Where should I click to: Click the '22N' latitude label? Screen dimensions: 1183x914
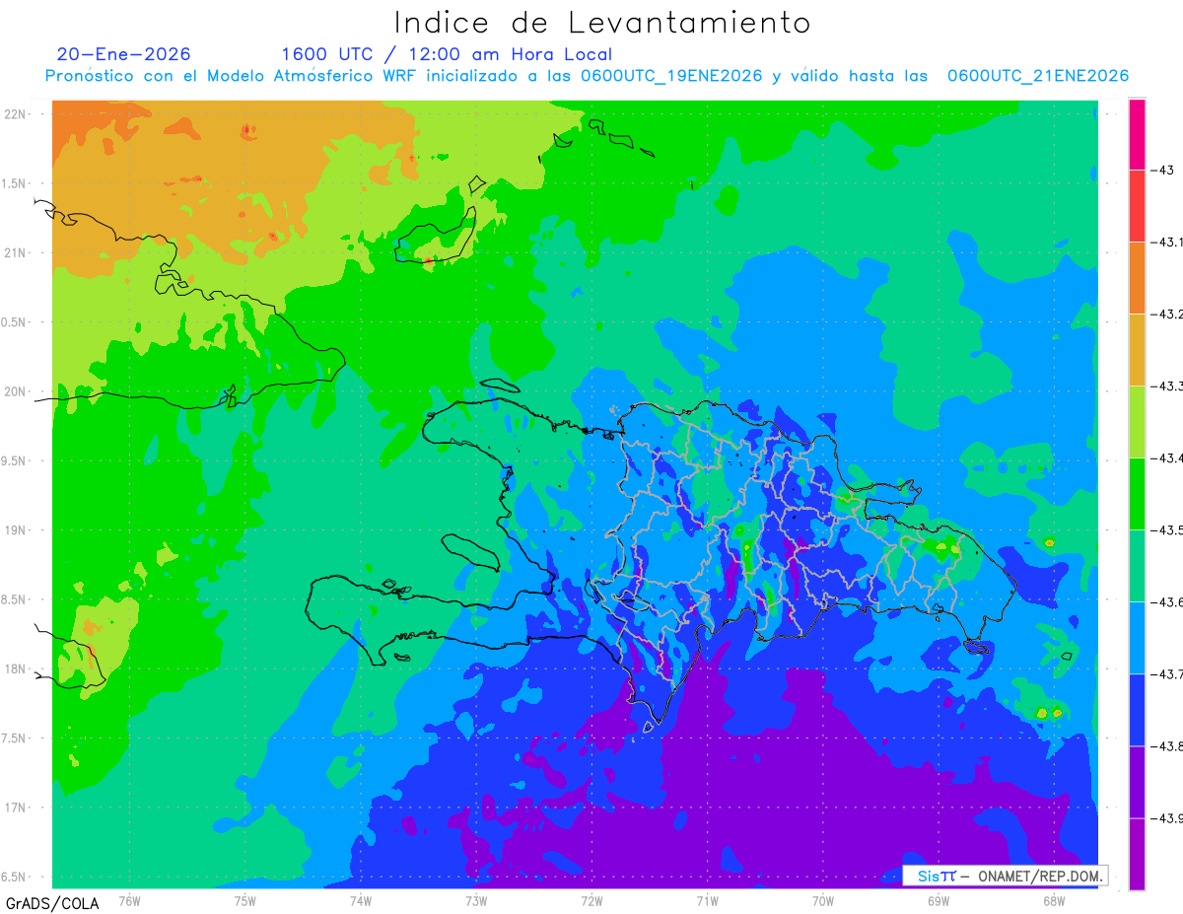[x=17, y=114]
